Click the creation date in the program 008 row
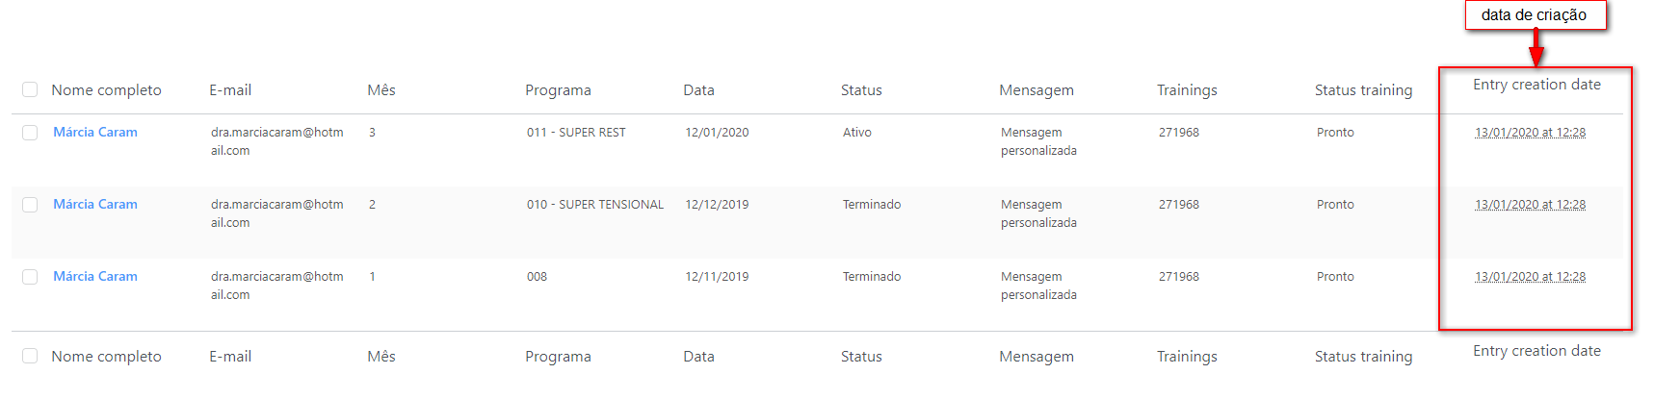 click(x=1530, y=277)
